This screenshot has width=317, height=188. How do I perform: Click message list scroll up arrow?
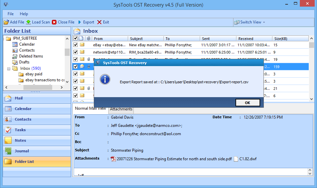(x=311, y=38)
